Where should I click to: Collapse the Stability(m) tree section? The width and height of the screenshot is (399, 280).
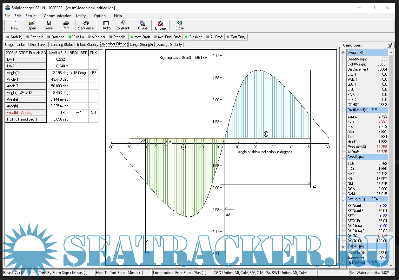coord(343,157)
